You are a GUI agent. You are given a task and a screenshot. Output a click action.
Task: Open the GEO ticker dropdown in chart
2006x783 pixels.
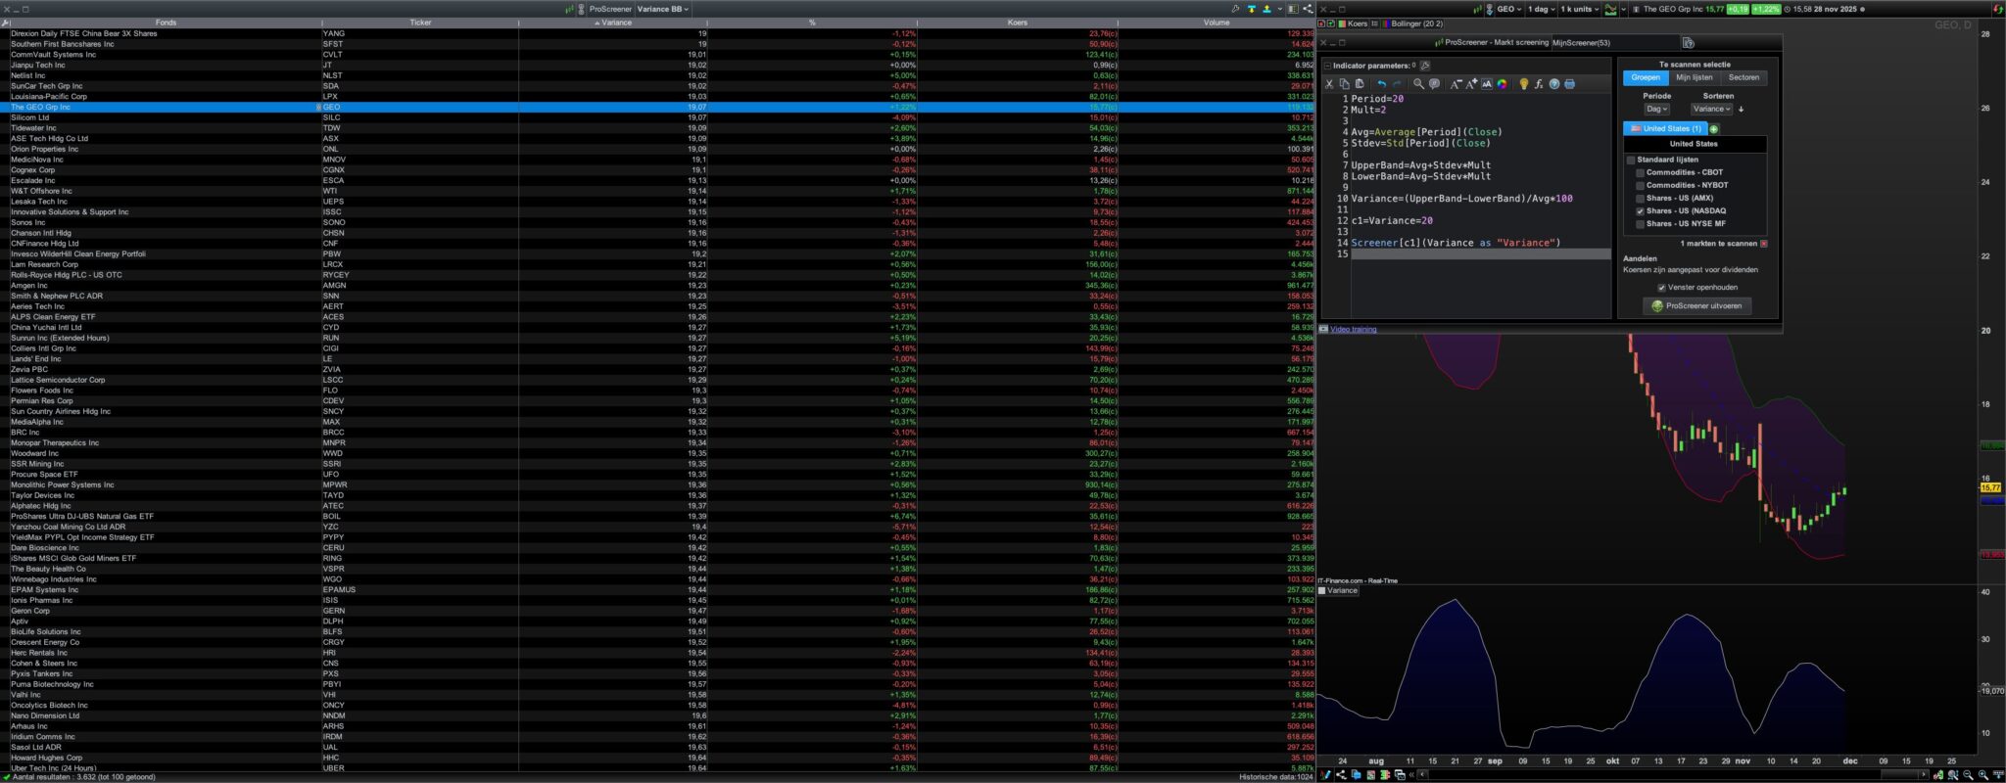(x=1508, y=9)
